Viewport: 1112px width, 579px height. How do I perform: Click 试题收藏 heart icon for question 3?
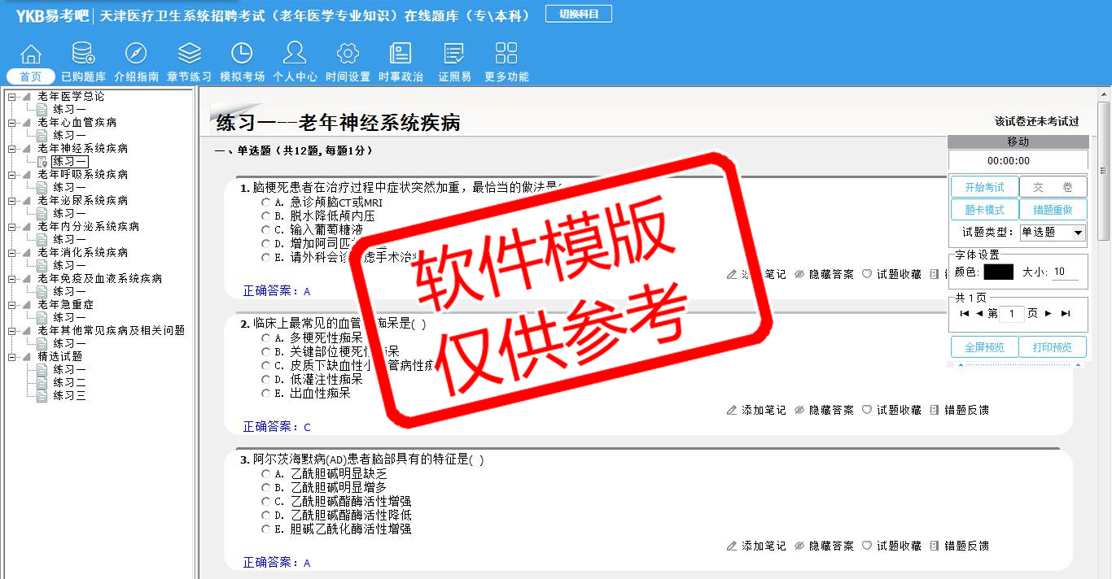(x=867, y=546)
